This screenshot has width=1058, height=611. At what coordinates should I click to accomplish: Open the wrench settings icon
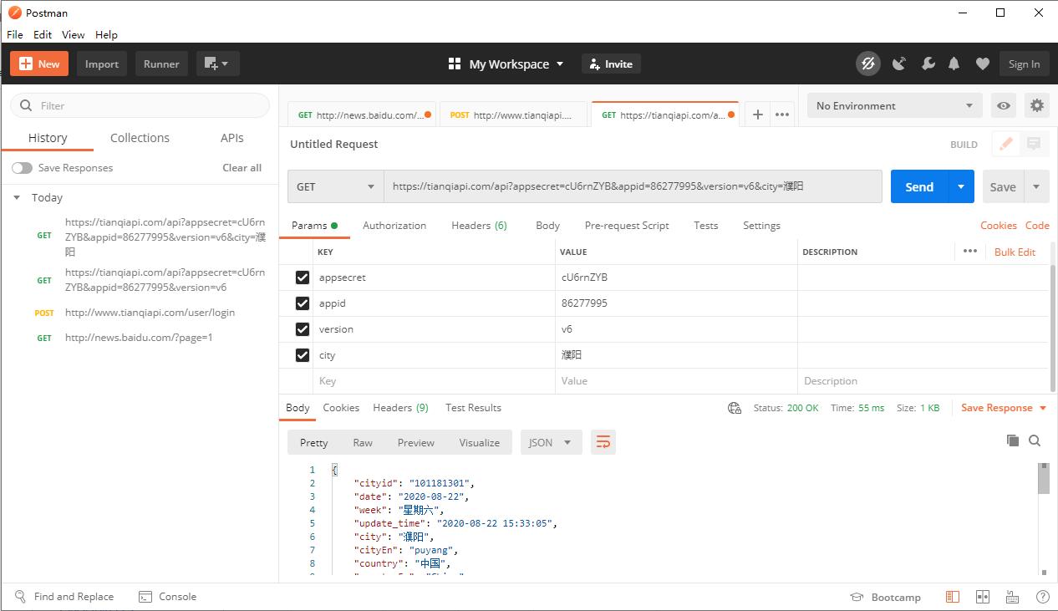click(928, 64)
